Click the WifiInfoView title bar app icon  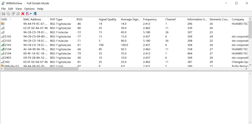click(3, 3)
